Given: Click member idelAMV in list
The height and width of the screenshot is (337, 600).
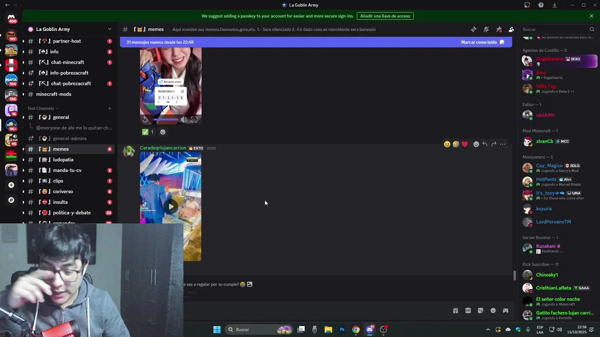Looking at the screenshot, I should pos(559,115).
